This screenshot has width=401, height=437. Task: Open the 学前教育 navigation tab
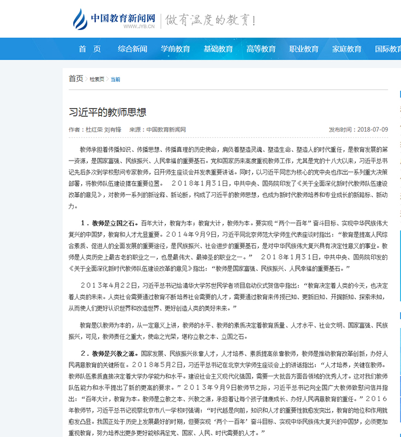pos(176,49)
